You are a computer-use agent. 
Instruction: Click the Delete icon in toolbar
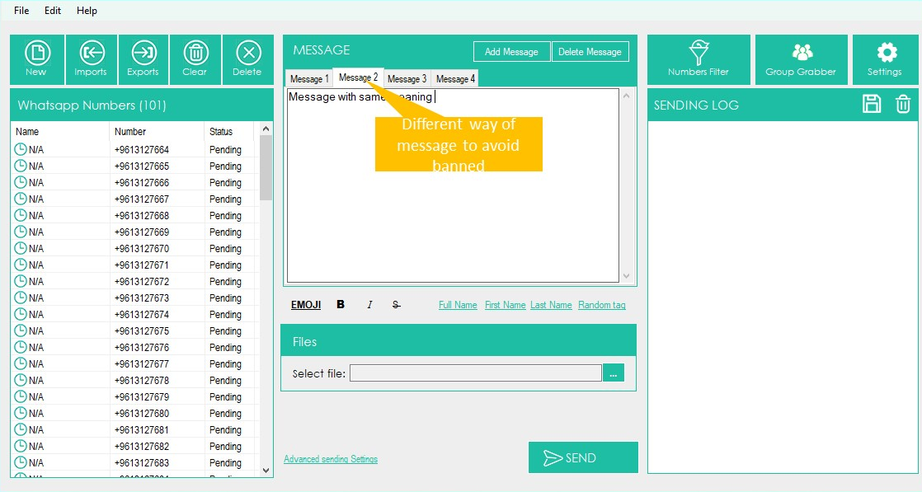[x=247, y=59]
